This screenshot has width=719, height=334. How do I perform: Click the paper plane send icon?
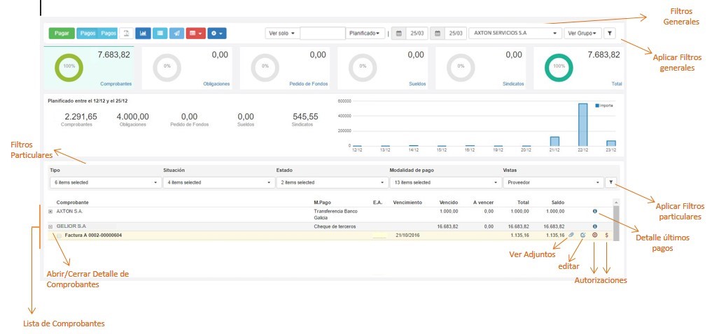point(177,33)
